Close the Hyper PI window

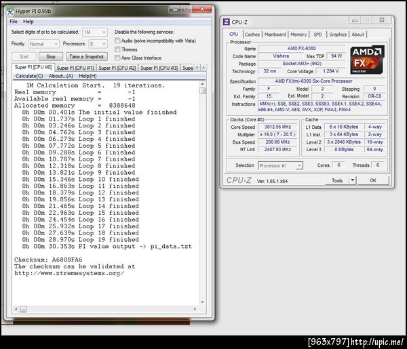tap(202, 9)
